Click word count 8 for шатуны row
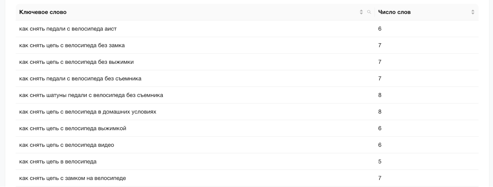The width and height of the screenshot is (493, 187). click(380, 95)
